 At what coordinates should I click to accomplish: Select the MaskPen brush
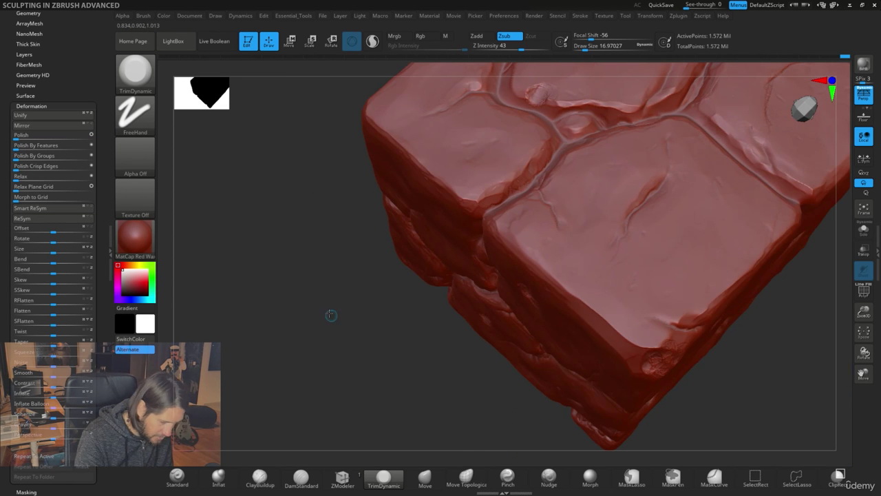point(672,479)
